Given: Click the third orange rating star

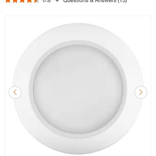Looking at the screenshot, I should click(x=22, y=1).
